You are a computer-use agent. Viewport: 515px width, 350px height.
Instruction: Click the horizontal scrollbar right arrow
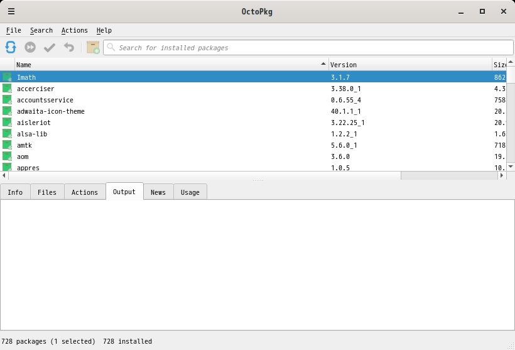click(502, 175)
